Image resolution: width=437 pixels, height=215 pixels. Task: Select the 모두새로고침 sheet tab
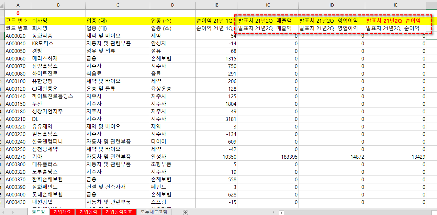(x=154, y=212)
